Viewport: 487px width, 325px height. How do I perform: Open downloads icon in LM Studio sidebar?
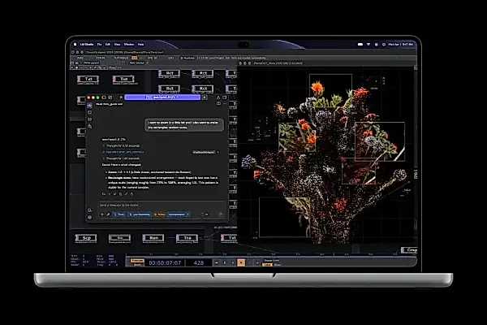pyautogui.click(x=90, y=210)
